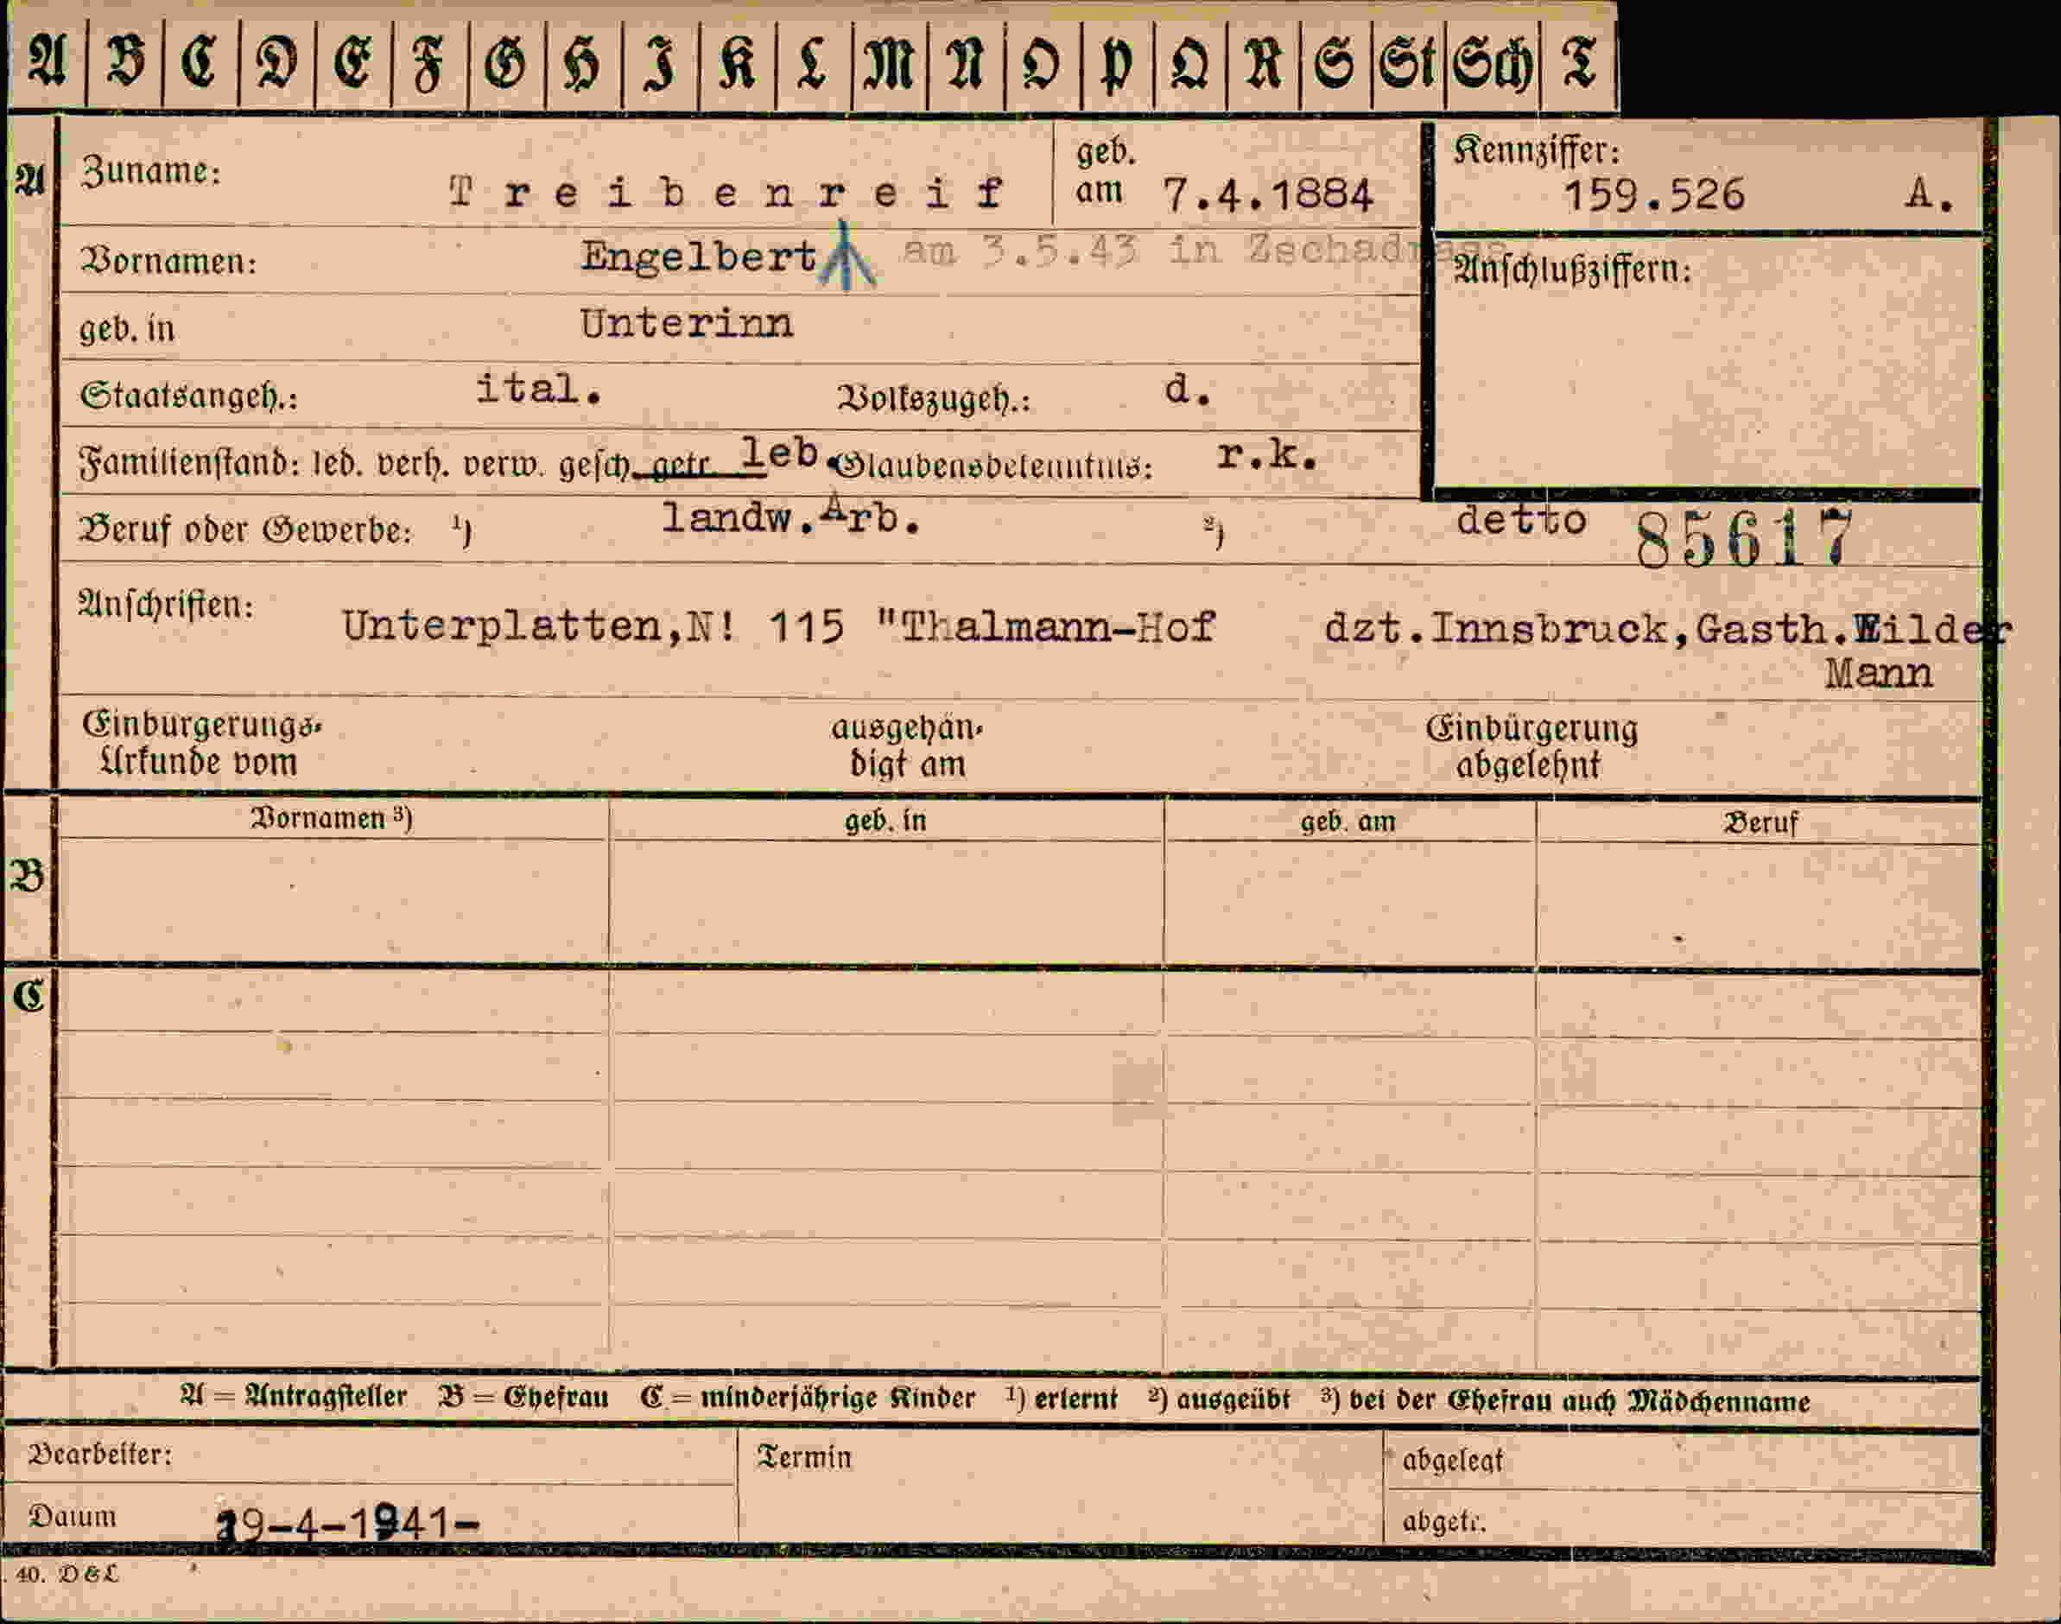Click footnote '3) bei der Ehefrau auch Mädchenname'
Screen dimensions: 2061x1624
(x=1566, y=1400)
